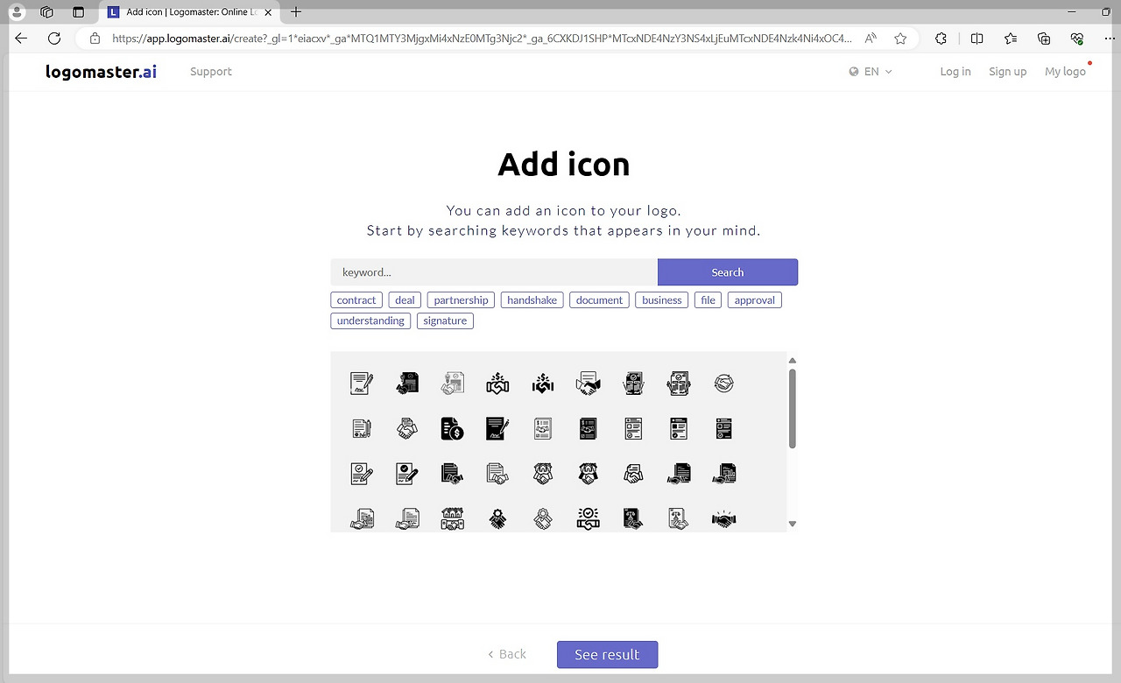Choose the black document with signing pen icon
1121x683 pixels.
pyautogui.click(x=497, y=428)
